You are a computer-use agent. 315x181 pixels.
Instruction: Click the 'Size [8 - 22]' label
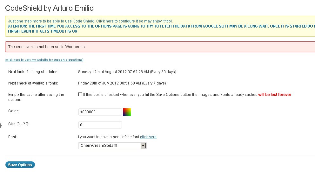pyautogui.click(x=19, y=124)
